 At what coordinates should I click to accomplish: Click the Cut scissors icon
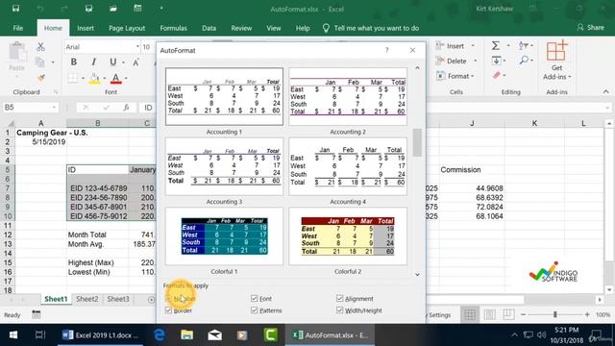[x=40, y=47]
